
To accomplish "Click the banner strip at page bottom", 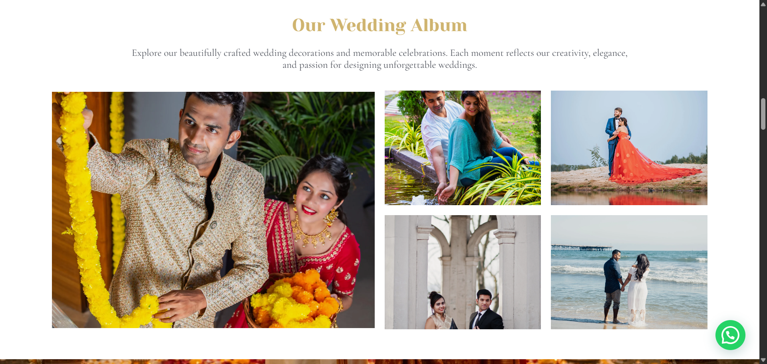I will tap(380, 362).
